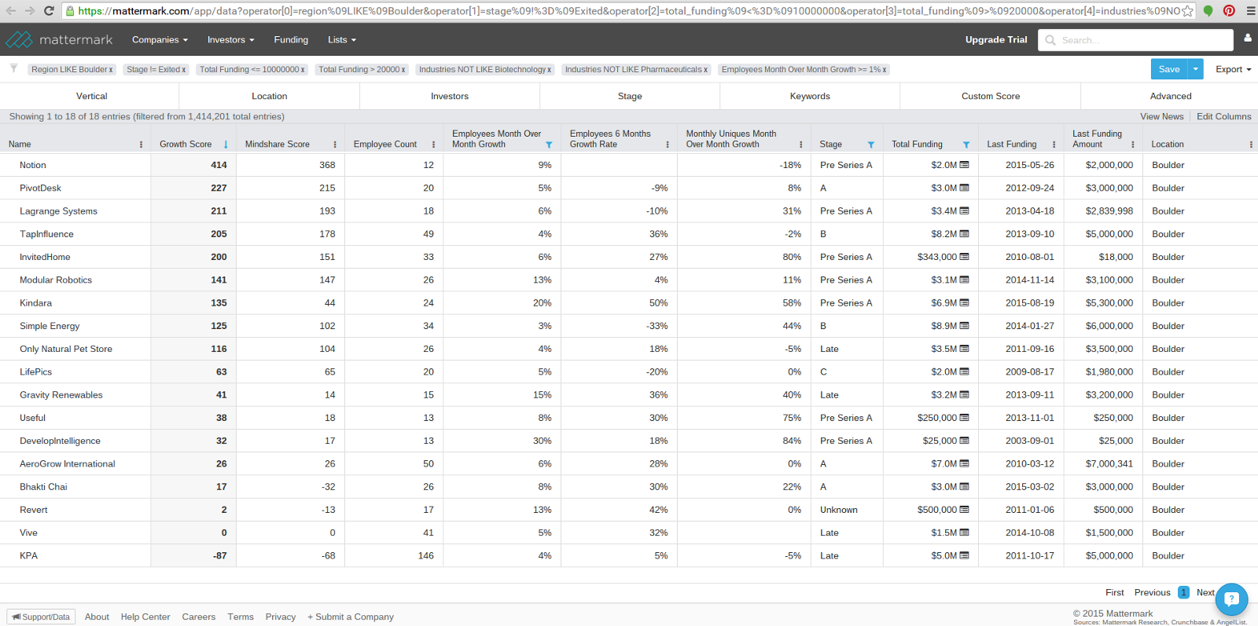
Task: Open the Careers footer link
Action: [x=199, y=617]
